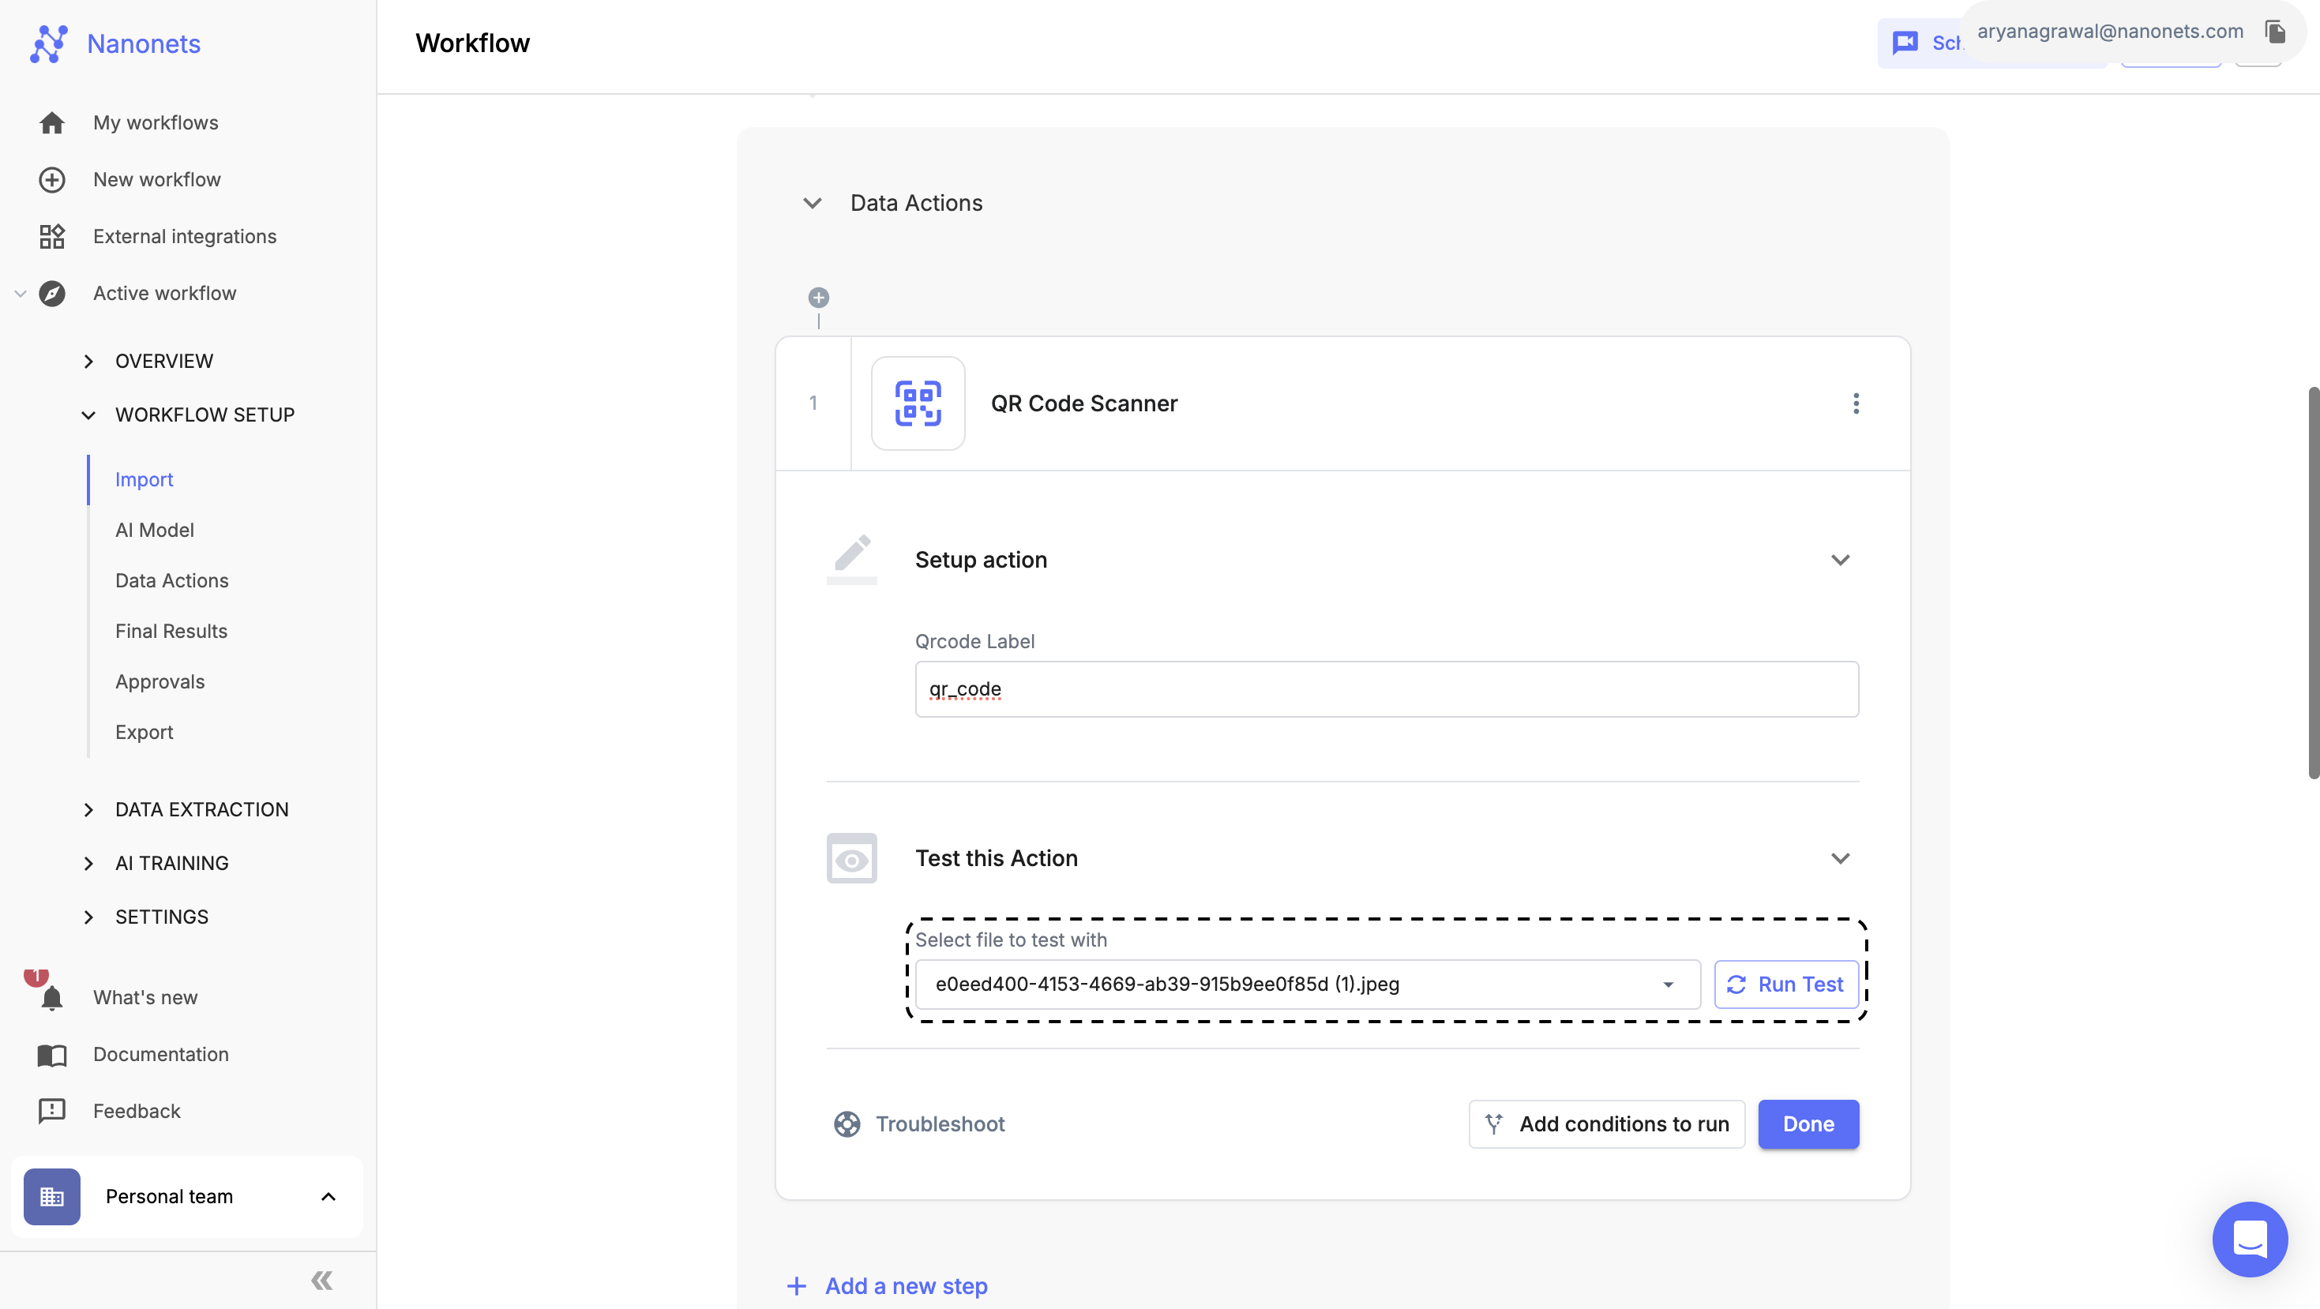
Task: Click the Setup action pencil icon
Action: point(851,559)
